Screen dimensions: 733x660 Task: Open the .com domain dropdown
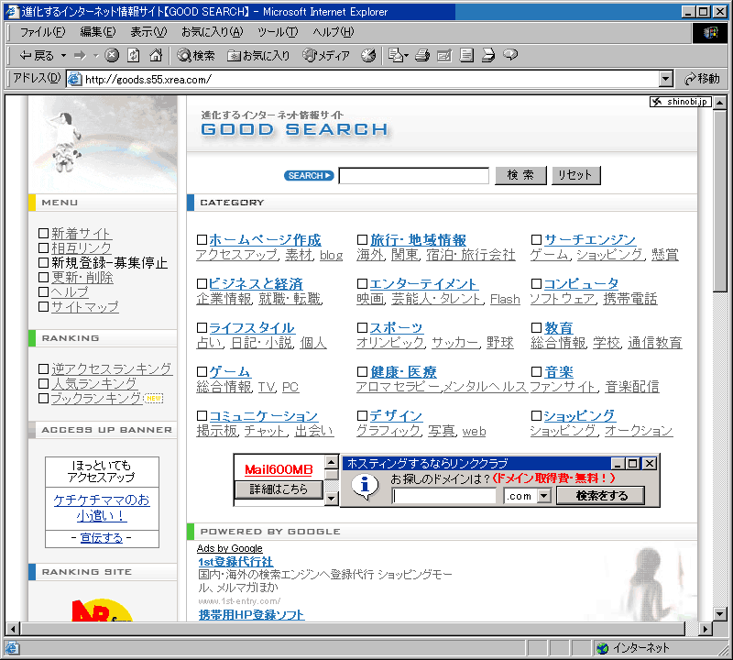(543, 496)
